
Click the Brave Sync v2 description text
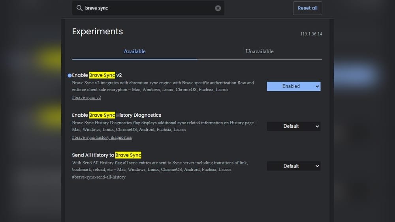[x=163, y=86]
